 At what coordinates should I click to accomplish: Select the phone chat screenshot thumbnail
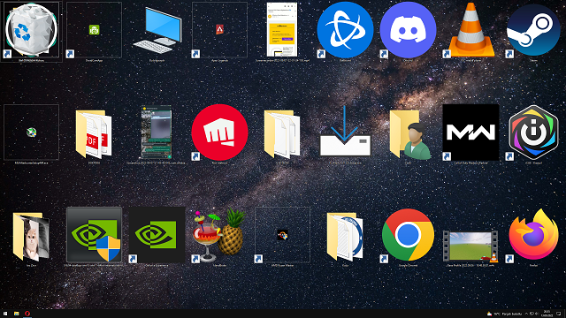157,132
